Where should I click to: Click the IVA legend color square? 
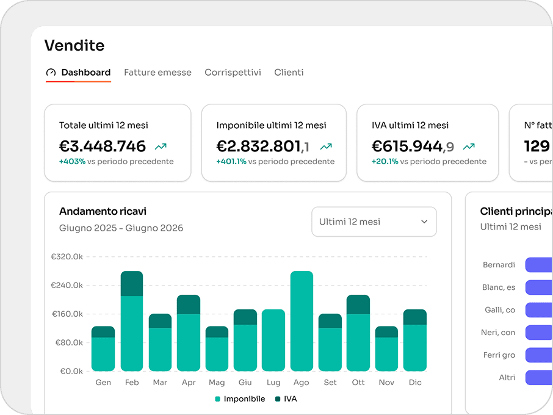point(278,399)
